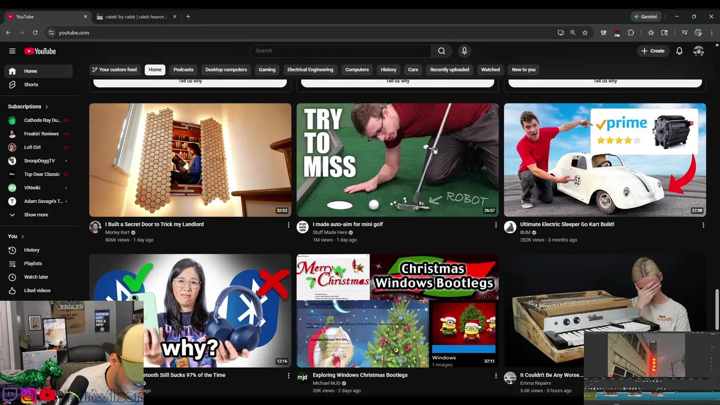Open the YouTube hamburger guide menu
Screen dimensions: 720x405
click(12, 51)
